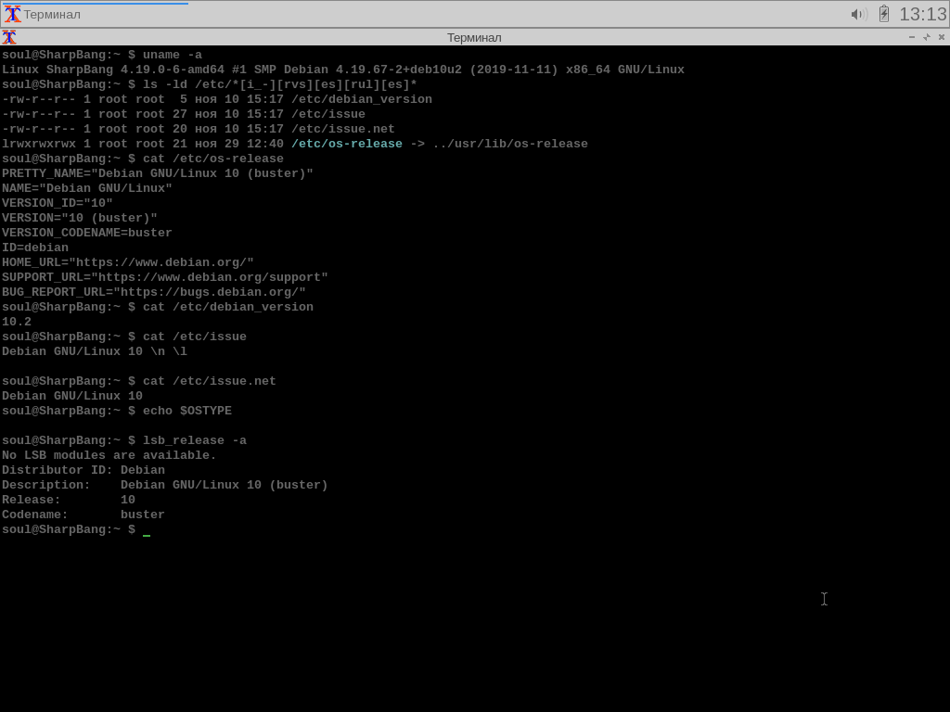Image resolution: width=950 pixels, height=712 pixels.
Task: Click the Codename: buster line
Action: (83, 515)
